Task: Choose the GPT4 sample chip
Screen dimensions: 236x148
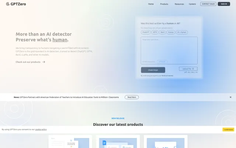Action: [155, 32]
